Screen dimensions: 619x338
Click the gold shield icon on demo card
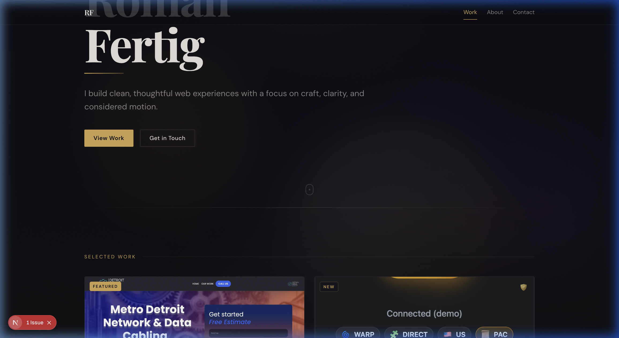point(523,287)
